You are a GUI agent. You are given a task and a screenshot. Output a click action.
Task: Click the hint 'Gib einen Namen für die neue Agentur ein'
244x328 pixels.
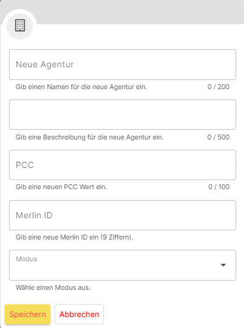point(81,87)
